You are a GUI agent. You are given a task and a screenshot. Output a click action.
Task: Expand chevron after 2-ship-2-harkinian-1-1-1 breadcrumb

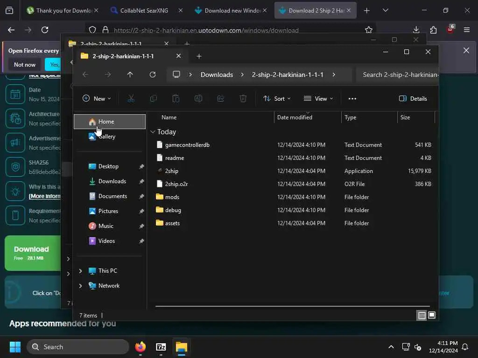pos(334,75)
